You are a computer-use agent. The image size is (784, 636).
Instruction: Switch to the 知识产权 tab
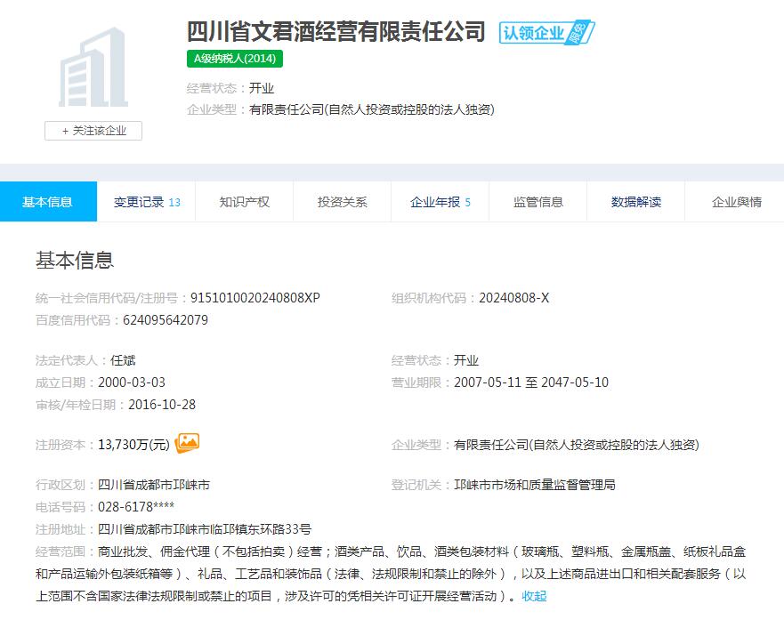pyautogui.click(x=244, y=202)
